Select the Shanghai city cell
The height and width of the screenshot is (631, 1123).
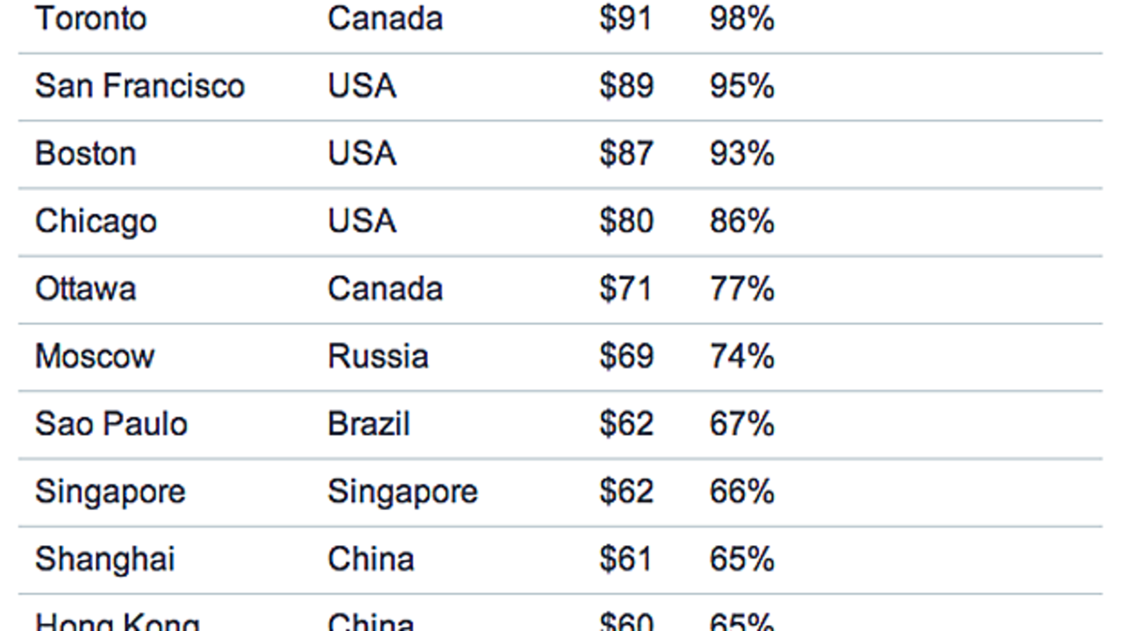105,560
